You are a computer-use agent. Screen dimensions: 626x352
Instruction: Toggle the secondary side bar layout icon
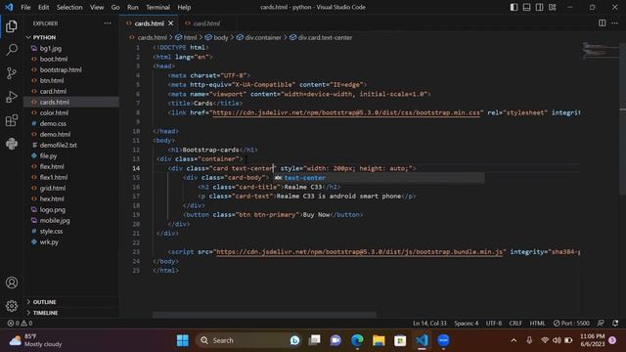(x=539, y=7)
